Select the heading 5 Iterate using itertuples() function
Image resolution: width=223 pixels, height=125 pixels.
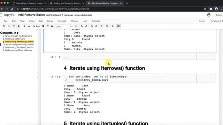pyautogui.click(x=106, y=123)
